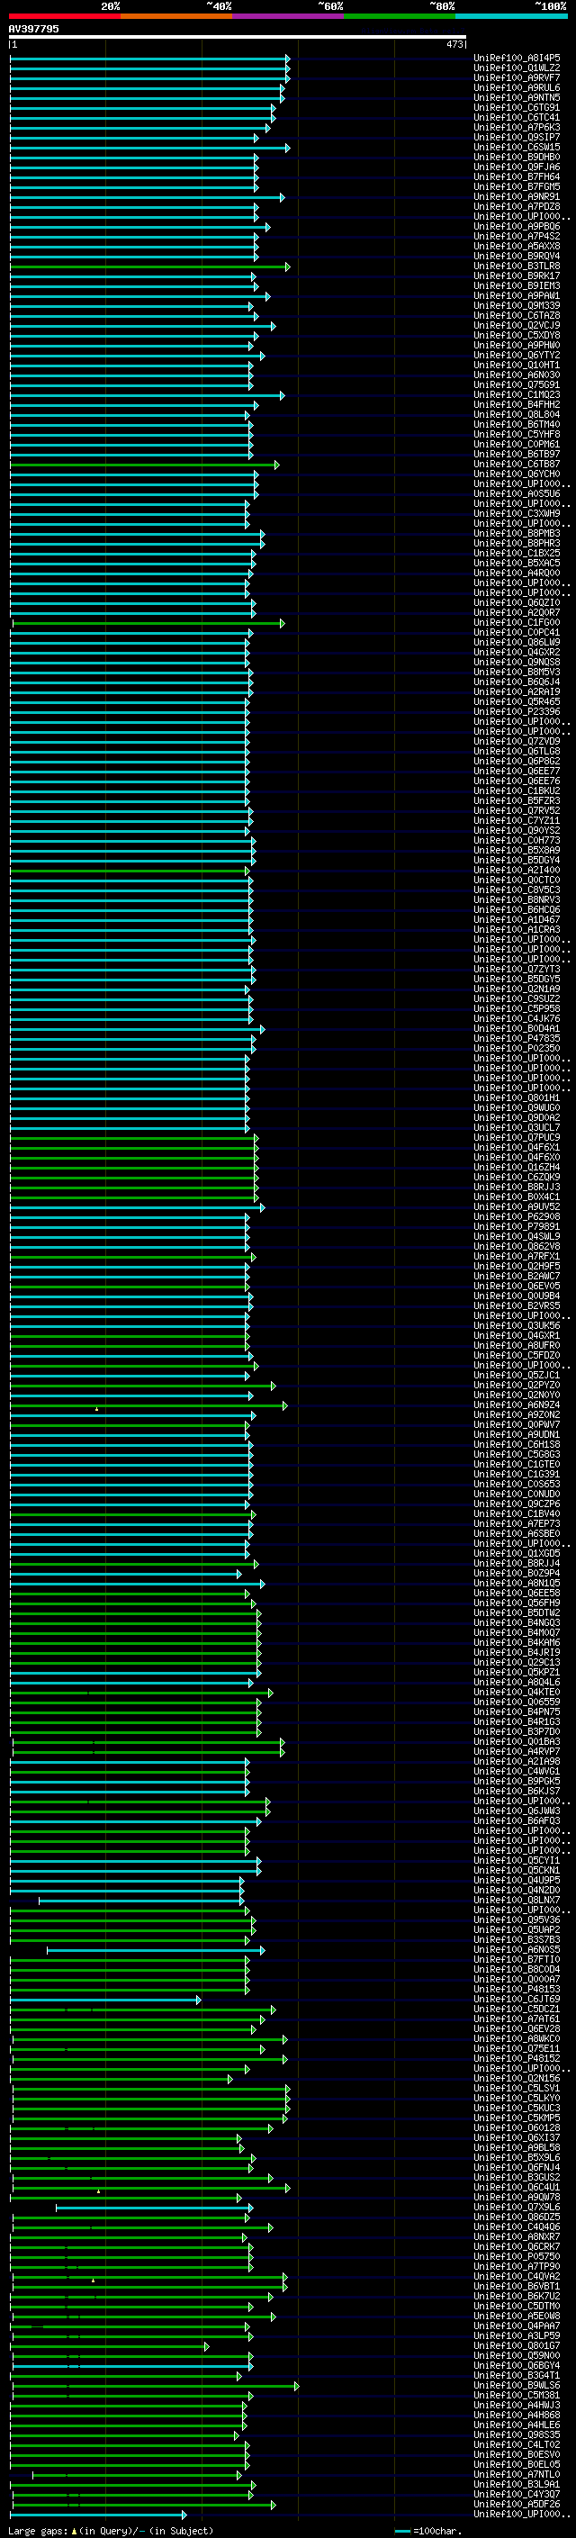This screenshot has height=2538, width=576.
Task: Click UniRef100_Q7PUC9 label
Action: point(517,1137)
